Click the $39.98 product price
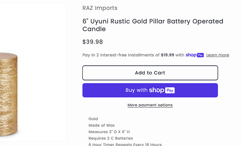Viewport: 241px width, 146px height. [x=93, y=42]
